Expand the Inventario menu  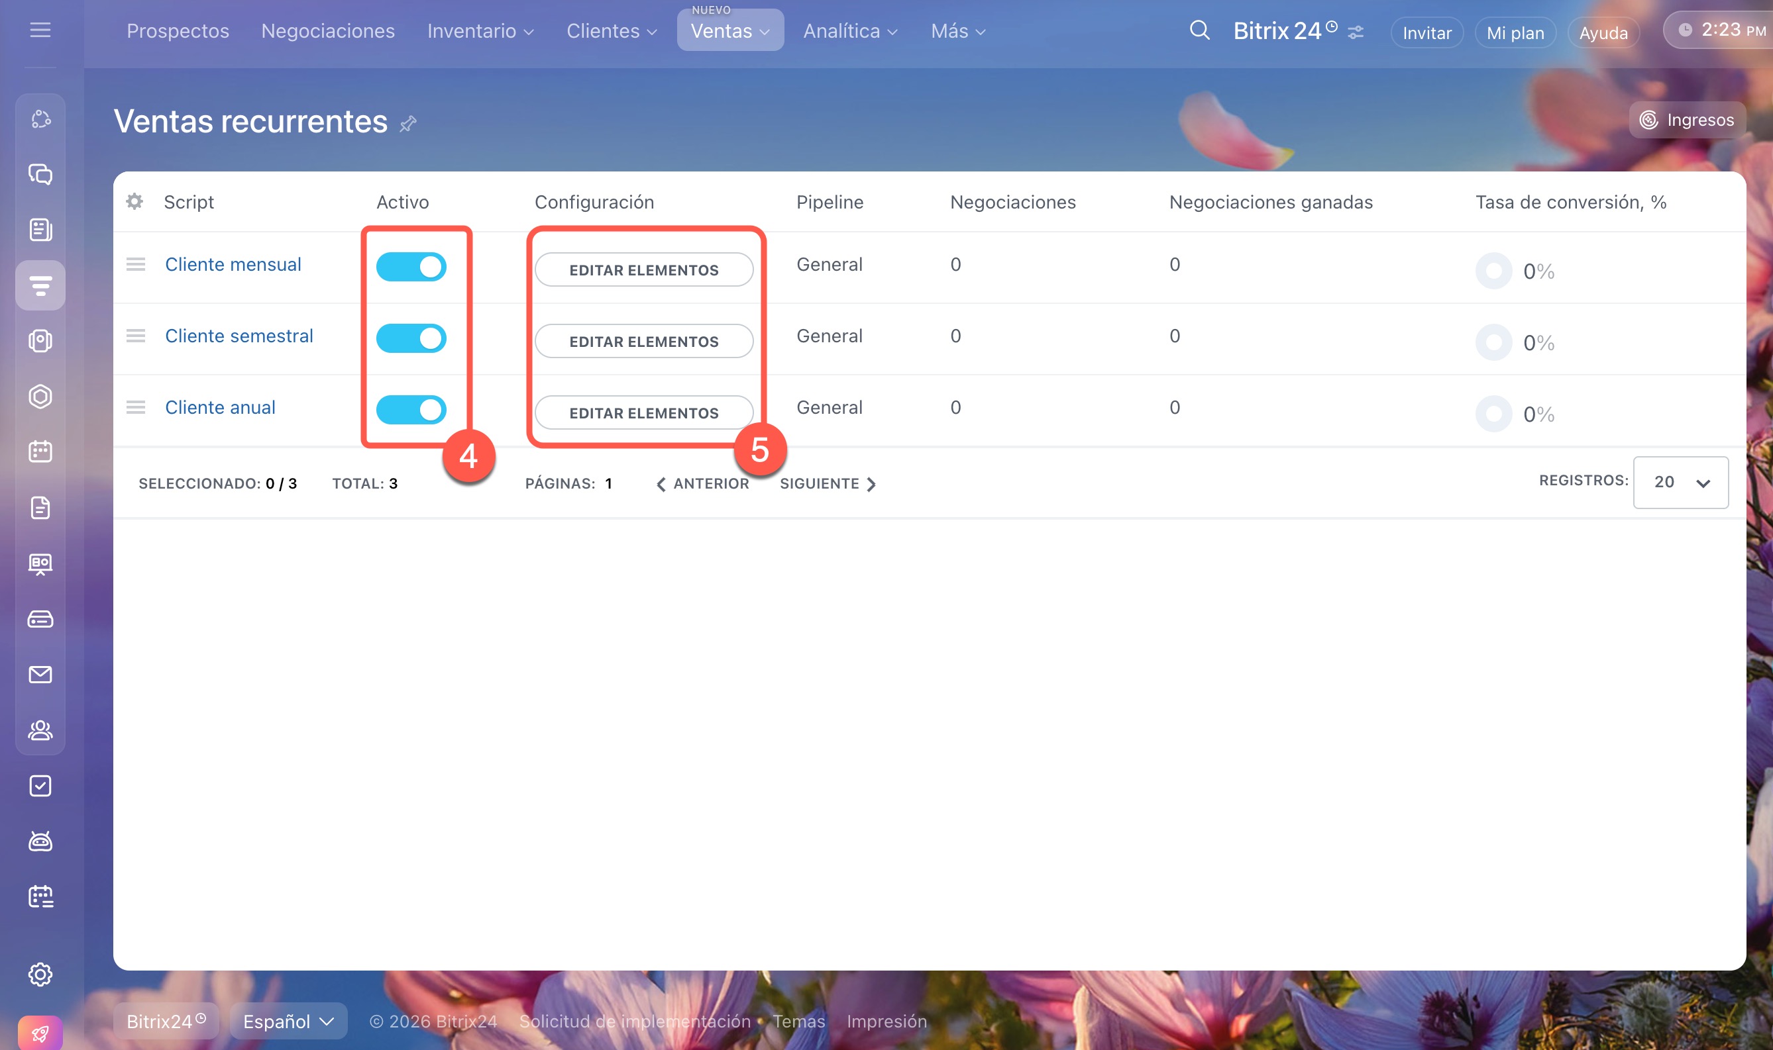click(x=480, y=31)
